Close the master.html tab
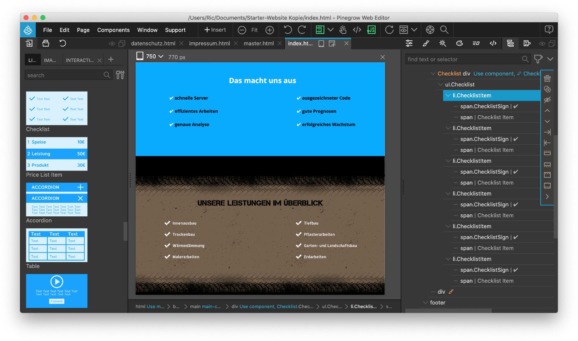The image size is (578, 341). (279, 43)
